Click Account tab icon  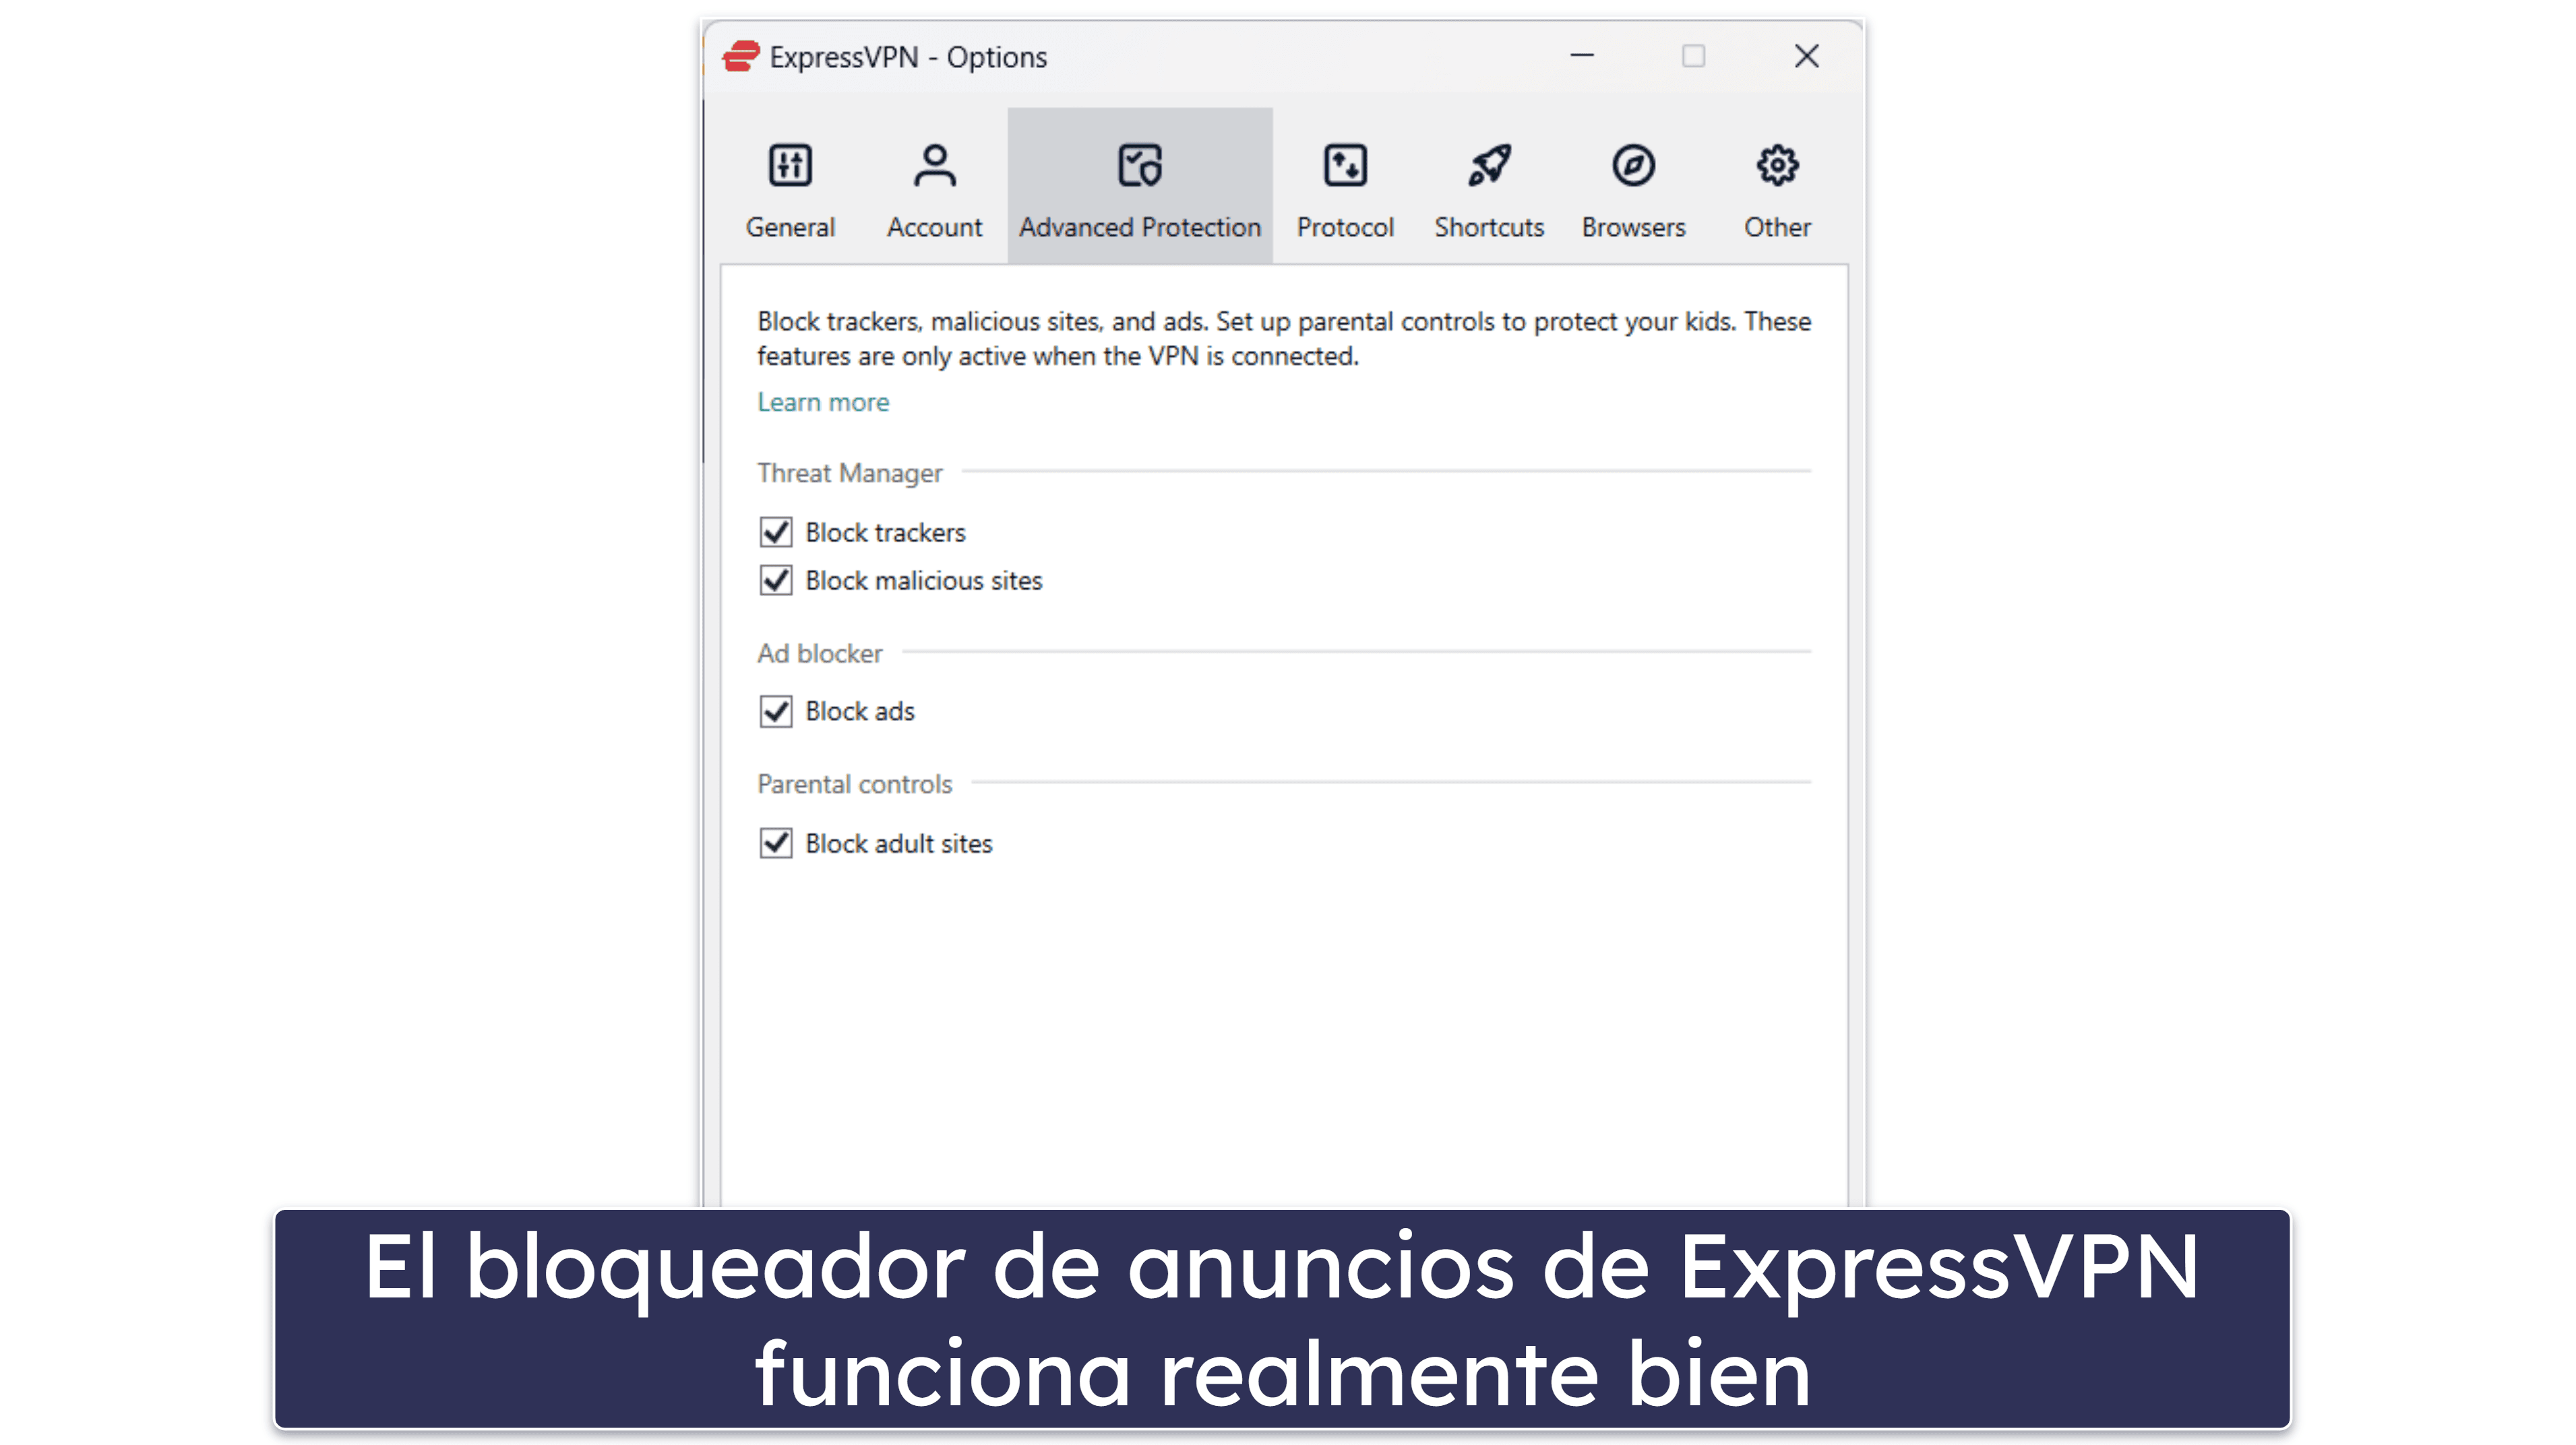coord(931,164)
